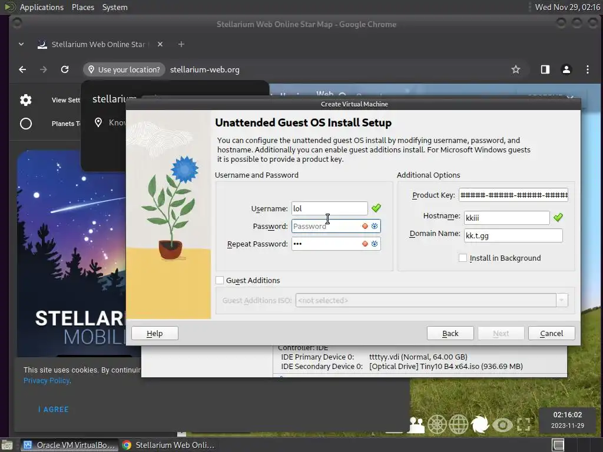This screenshot has width=603, height=452.
Task: Click the Back button in wizard
Action: 450,333
